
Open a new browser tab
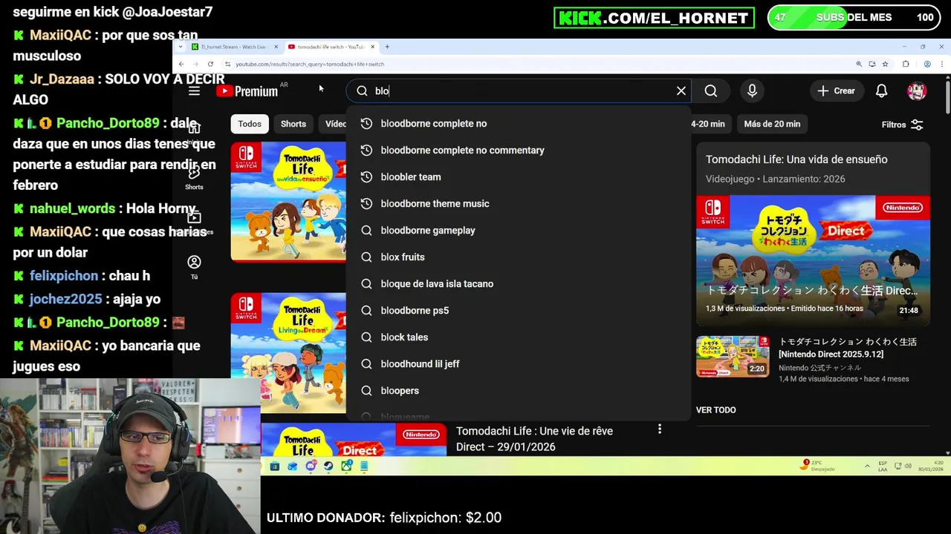click(387, 47)
